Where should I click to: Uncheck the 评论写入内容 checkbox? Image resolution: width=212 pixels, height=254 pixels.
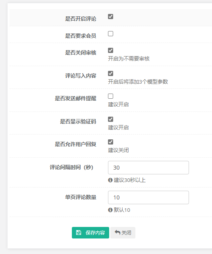pyautogui.click(x=110, y=73)
